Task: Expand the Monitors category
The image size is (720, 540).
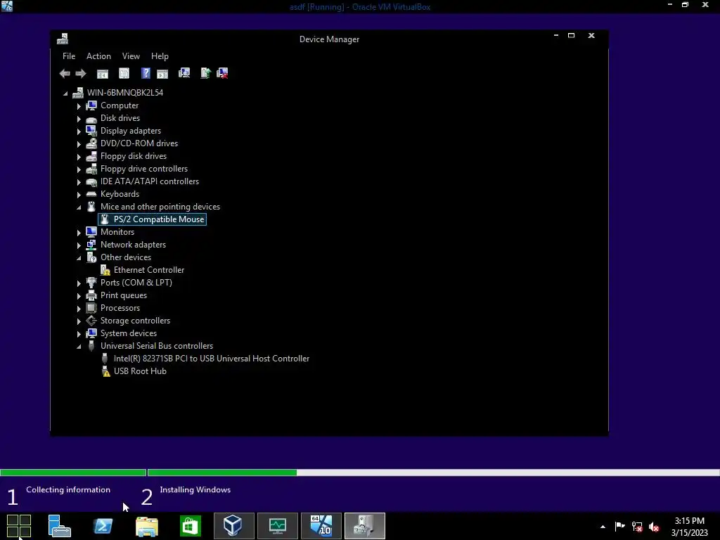Action: click(79, 233)
